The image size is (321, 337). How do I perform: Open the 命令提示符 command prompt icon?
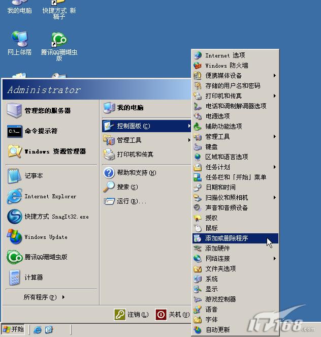pyautogui.click(x=14, y=131)
